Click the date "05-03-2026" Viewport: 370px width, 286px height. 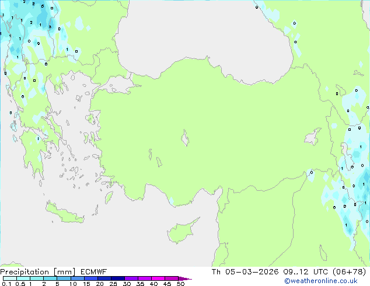click(x=252, y=272)
